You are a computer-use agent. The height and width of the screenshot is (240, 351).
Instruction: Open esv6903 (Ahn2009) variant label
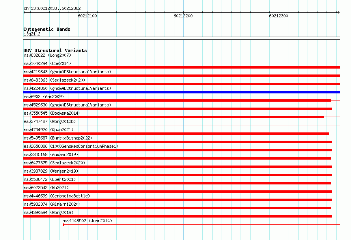coord(44,97)
